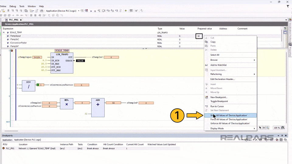This screenshot has width=292, height=164.
Task: Select Toggle Breakpoint from the context menu
Action: pos(230,101)
